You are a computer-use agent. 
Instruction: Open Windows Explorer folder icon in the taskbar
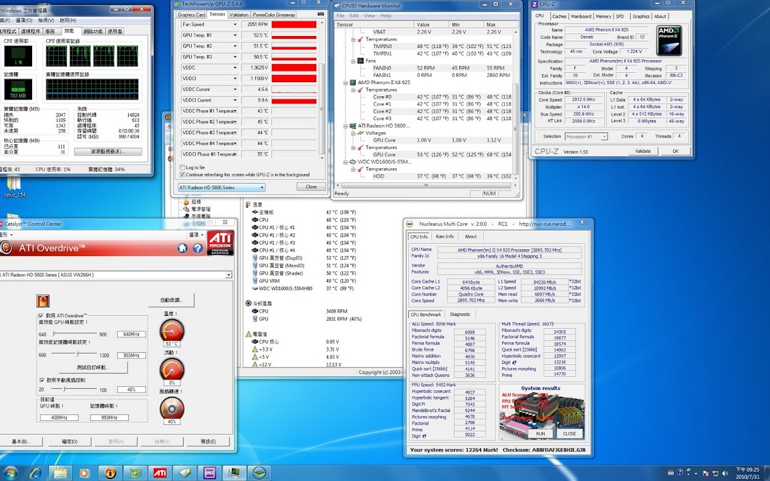[60, 473]
